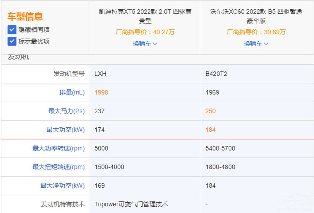This screenshot has height=213, width=314.
Task: Click the 最大功率(kW) parameter label
Action: pos(70,130)
